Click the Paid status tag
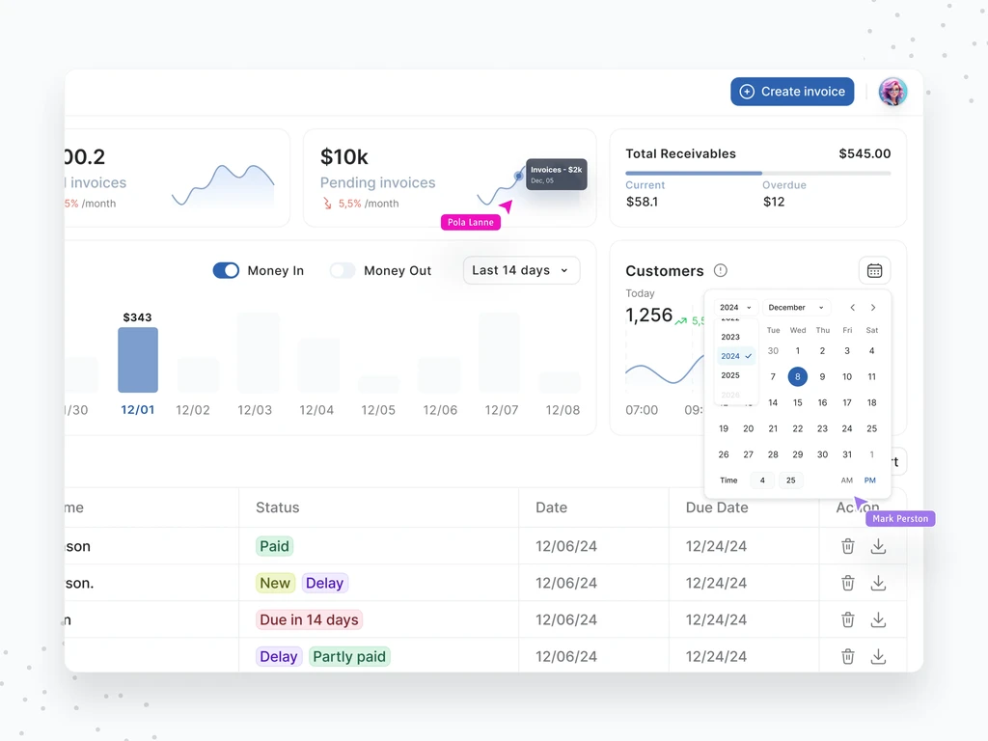The image size is (988, 741). (x=275, y=546)
